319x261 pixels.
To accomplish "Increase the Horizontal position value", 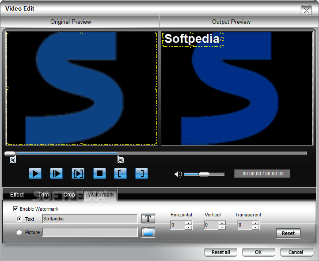I will click(x=188, y=223).
